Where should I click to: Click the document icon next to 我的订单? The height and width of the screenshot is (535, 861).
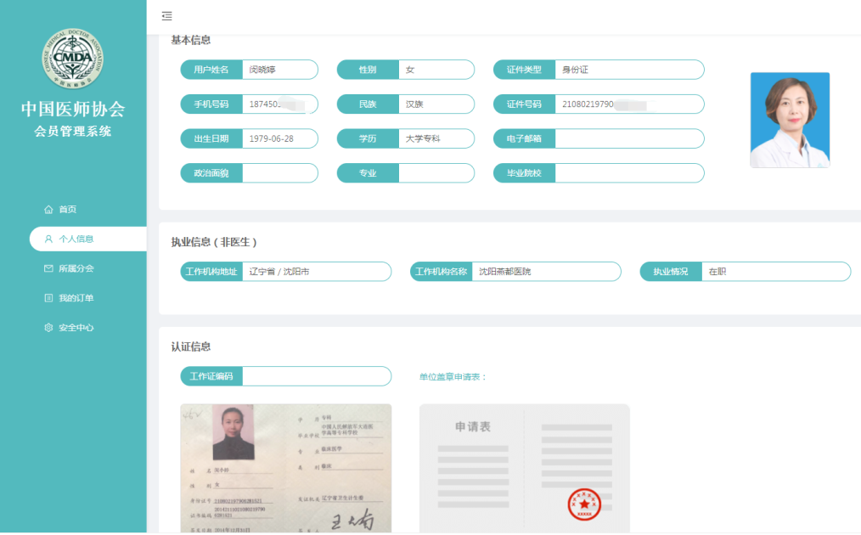click(47, 298)
